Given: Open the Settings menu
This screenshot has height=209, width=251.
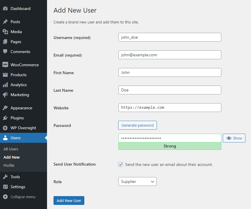Looking at the screenshot, I should (18, 187).
